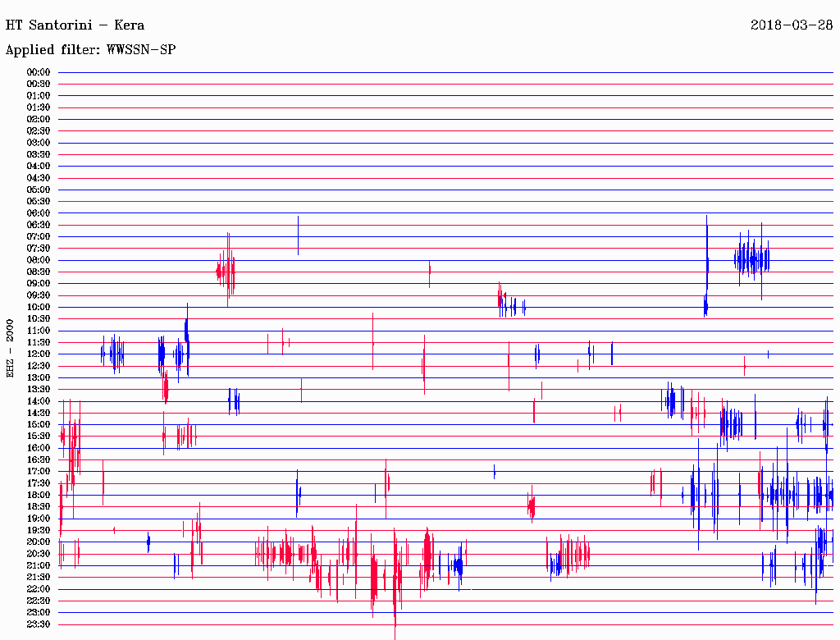Select the 21:00 time label

point(39,565)
